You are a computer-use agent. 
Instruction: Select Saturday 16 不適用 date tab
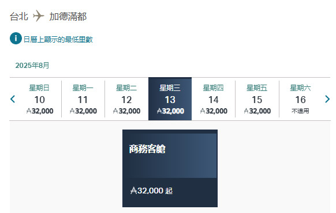pyautogui.click(x=300, y=99)
